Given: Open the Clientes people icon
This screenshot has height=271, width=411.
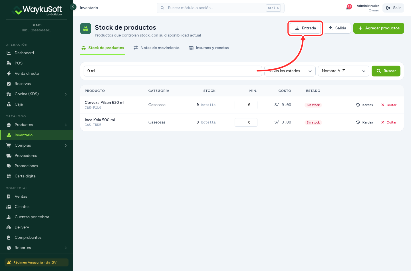Looking at the screenshot, I should (x=9, y=207).
